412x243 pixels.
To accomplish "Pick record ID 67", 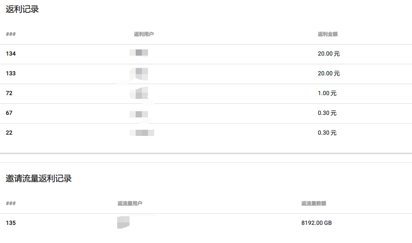I will [x=9, y=113].
